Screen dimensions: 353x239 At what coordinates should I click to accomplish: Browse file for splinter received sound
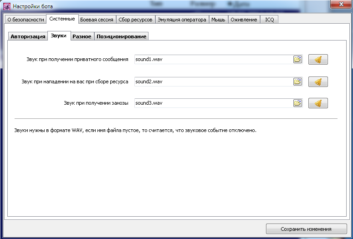coord(297,103)
